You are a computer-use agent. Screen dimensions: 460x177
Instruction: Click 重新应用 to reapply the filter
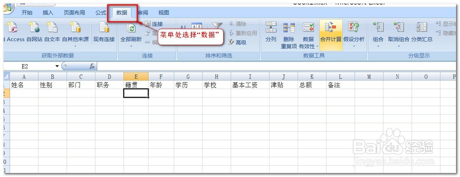point(242,33)
